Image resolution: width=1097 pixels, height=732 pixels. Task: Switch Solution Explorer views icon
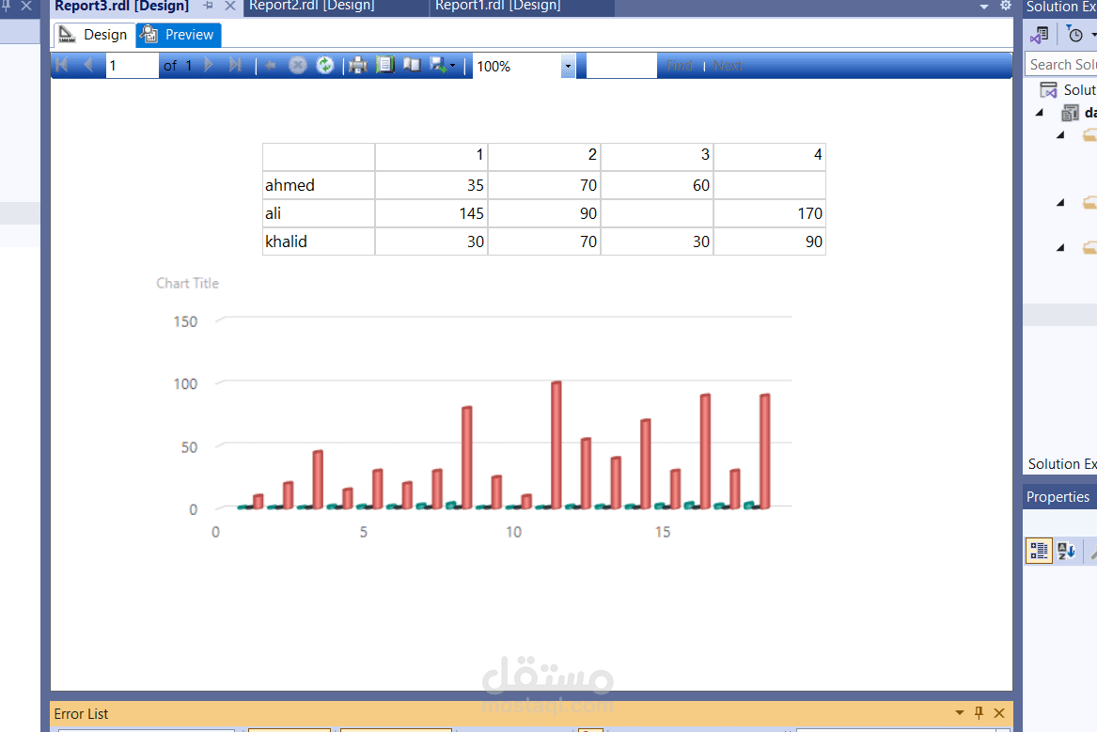click(x=1040, y=34)
